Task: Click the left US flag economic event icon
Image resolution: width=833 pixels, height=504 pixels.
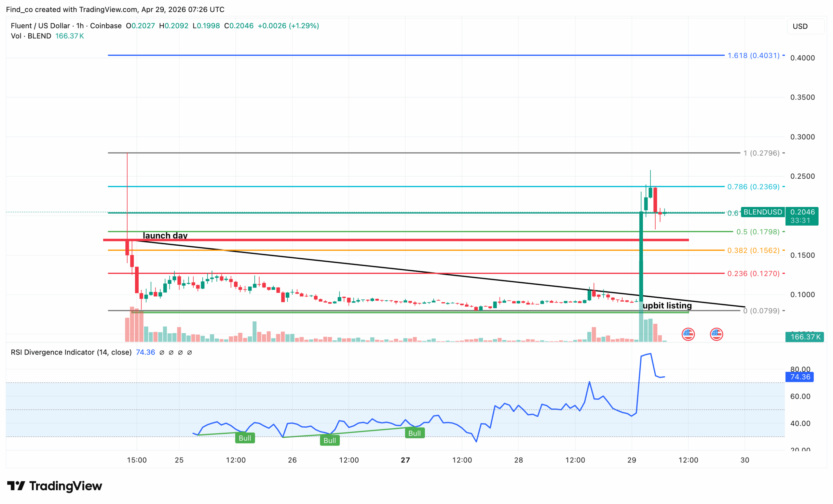Action: pos(688,334)
